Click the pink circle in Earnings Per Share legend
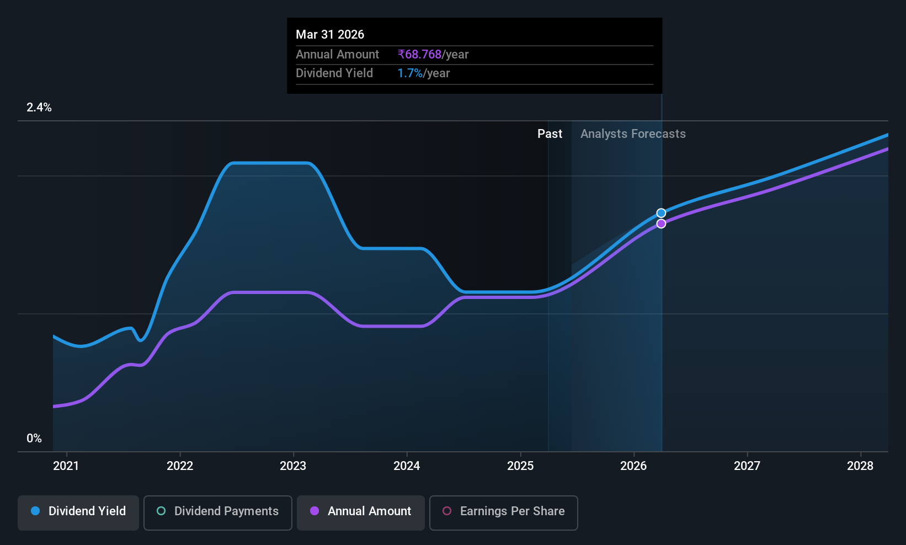 447,511
